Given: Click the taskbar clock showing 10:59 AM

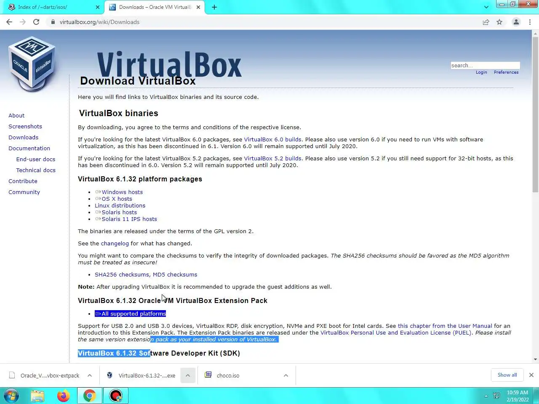Looking at the screenshot, I should (518, 396).
